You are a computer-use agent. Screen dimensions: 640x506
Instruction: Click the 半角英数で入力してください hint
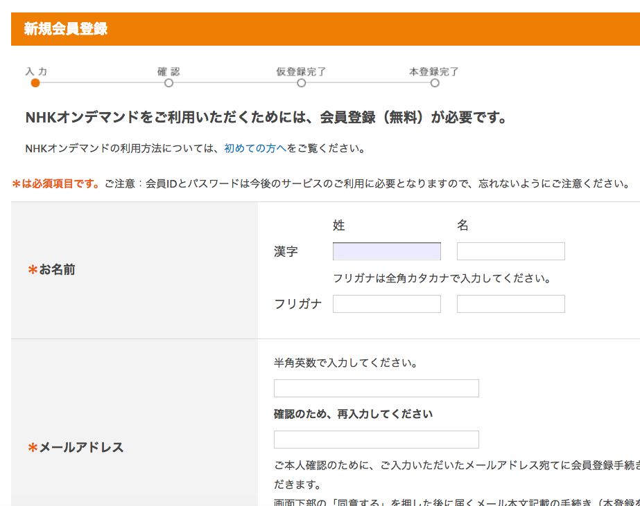tap(346, 363)
